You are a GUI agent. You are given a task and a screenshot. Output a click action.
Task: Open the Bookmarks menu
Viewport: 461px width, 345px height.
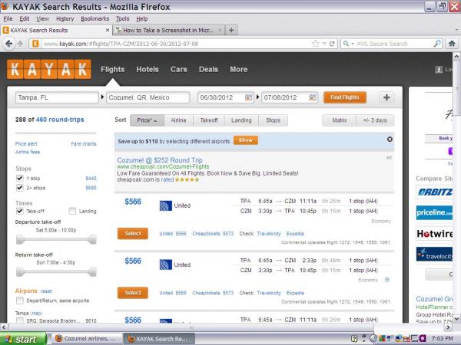tap(95, 18)
